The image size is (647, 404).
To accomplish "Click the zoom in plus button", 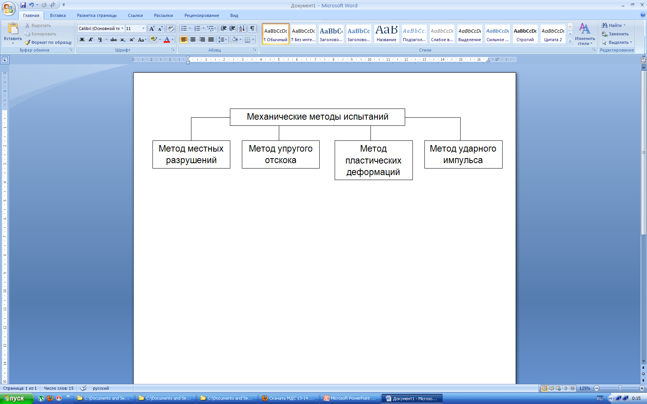I will pos(642,388).
